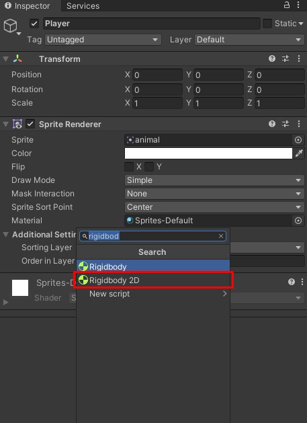The width and height of the screenshot is (307, 423).
Task: Click the Sprite field showing animal
Action: (208, 140)
